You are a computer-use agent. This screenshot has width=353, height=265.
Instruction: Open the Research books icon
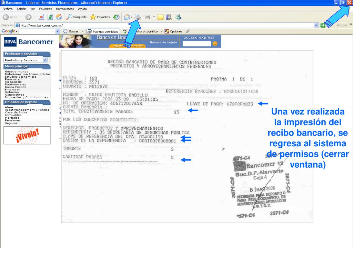coord(169,17)
